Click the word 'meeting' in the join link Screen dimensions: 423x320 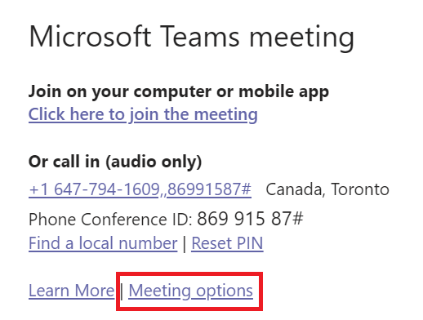coord(226,115)
